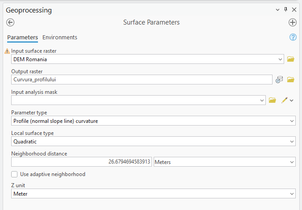Screen dimensions: 302x210
Task: Click the Output raster name field
Action: (142, 80)
